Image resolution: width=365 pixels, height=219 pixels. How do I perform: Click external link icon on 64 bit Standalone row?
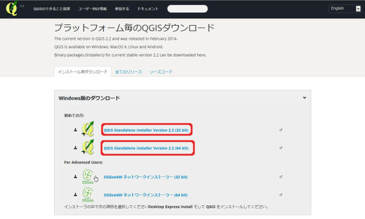[x=281, y=148]
